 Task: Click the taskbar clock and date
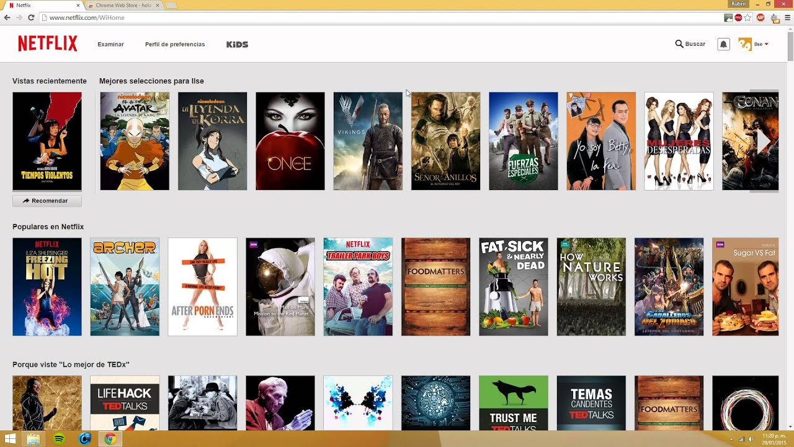pyautogui.click(x=775, y=439)
